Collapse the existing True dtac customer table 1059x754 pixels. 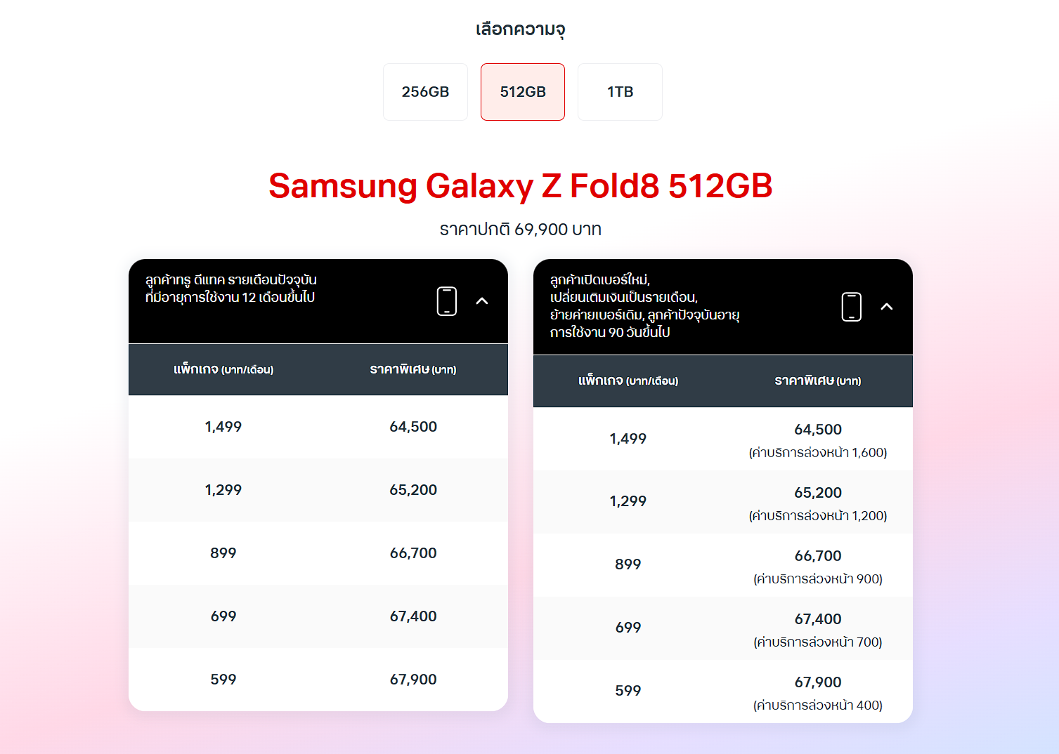[x=482, y=301]
